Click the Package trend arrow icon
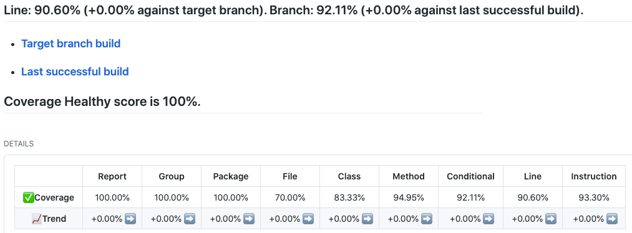The image size is (632, 233). coord(249,219)
